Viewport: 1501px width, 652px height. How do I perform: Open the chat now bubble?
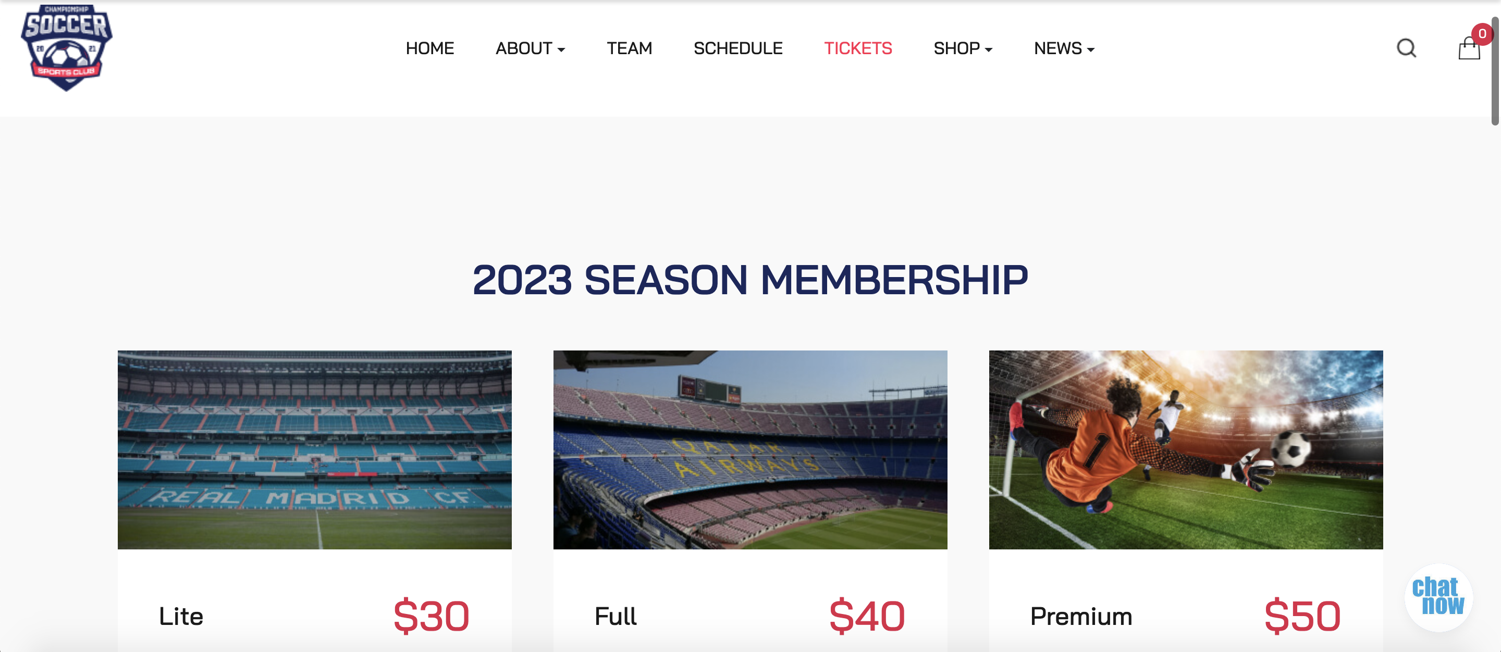click(1438, 596)
